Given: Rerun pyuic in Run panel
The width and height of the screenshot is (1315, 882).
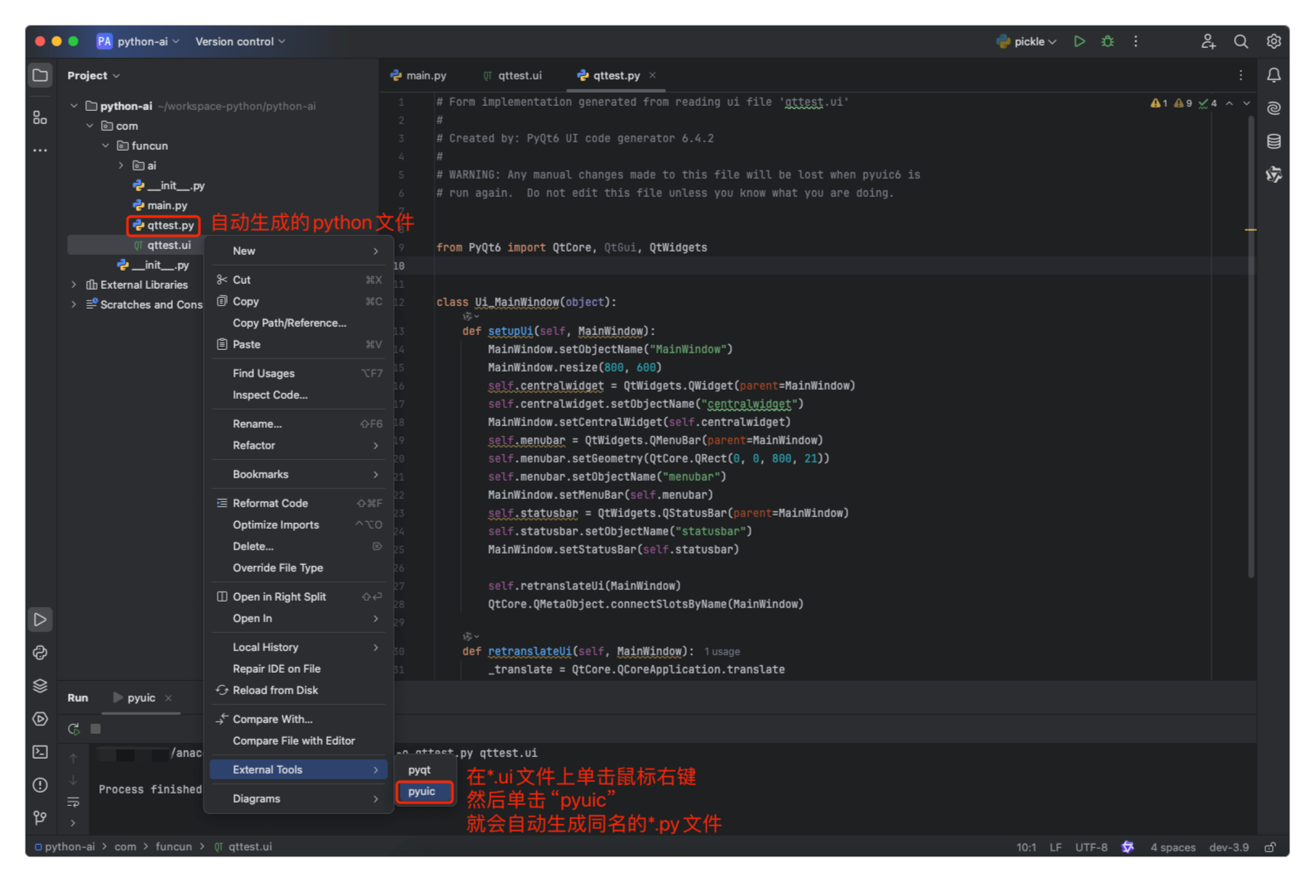Looking at the screenshot, I should coord(74,729).
